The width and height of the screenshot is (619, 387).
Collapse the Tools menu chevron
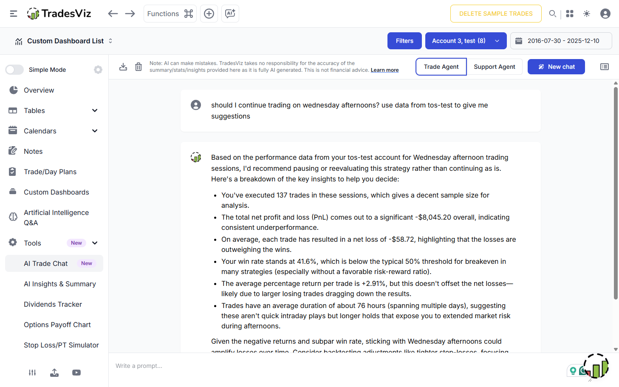click(x=95, y=243)
